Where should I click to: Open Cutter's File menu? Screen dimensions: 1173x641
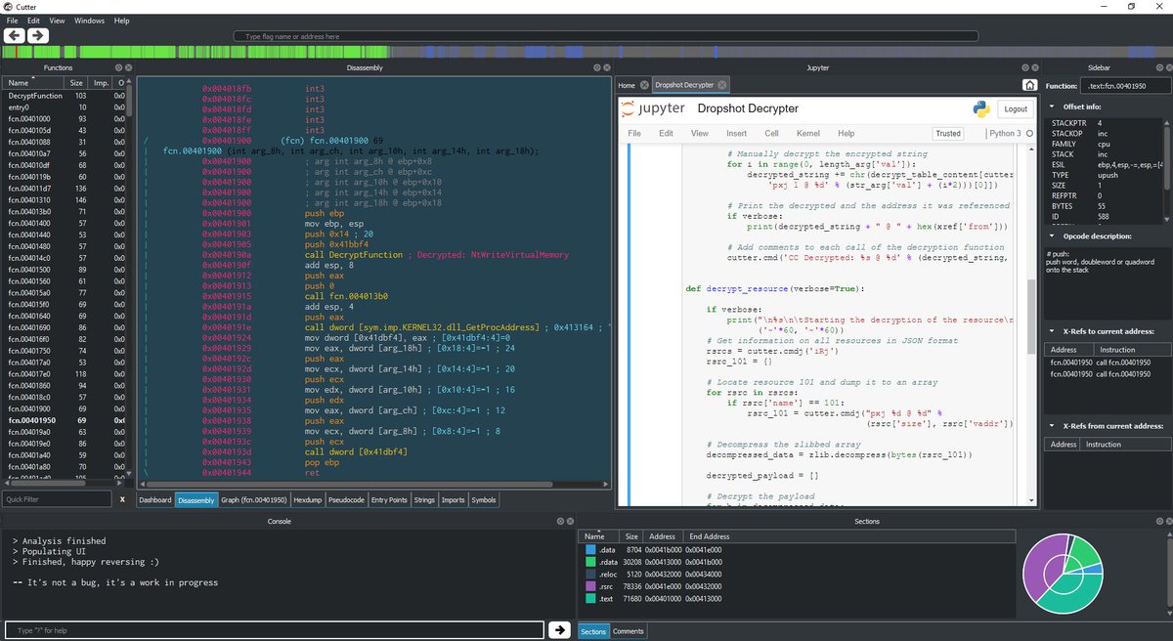[x=12, y=20]
